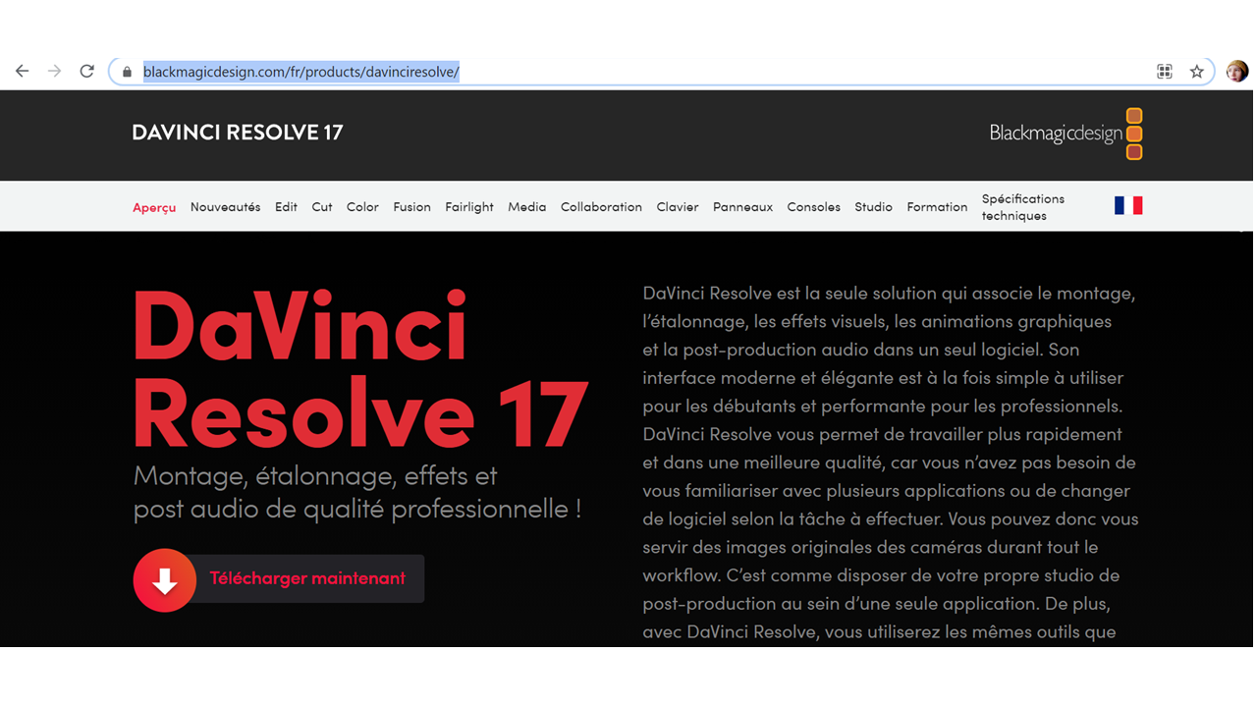Select the Collaboration tab
Screen dimensions: 1257x707
click(x=601, y=207)
